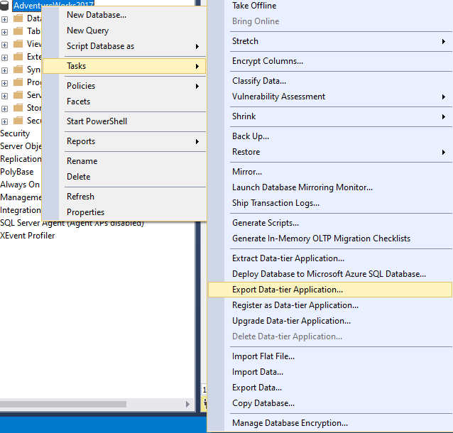Expand the database Security folder plus box
The height and width of the screenshot is (433, 453).
coord(5,121)
